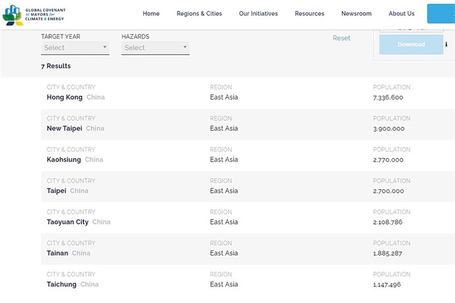Click the Reset filters link
The height and width of the screenshot is (303, 455).
tap(342, 38)
